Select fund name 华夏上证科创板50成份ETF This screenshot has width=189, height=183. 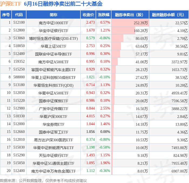point(53,78)
